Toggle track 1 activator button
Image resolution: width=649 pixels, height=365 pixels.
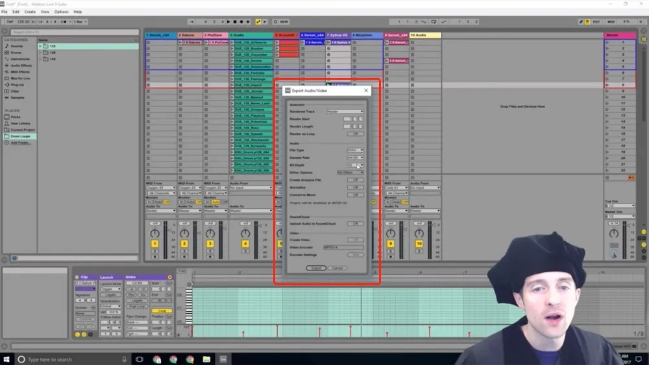click(x=155, y=244)
